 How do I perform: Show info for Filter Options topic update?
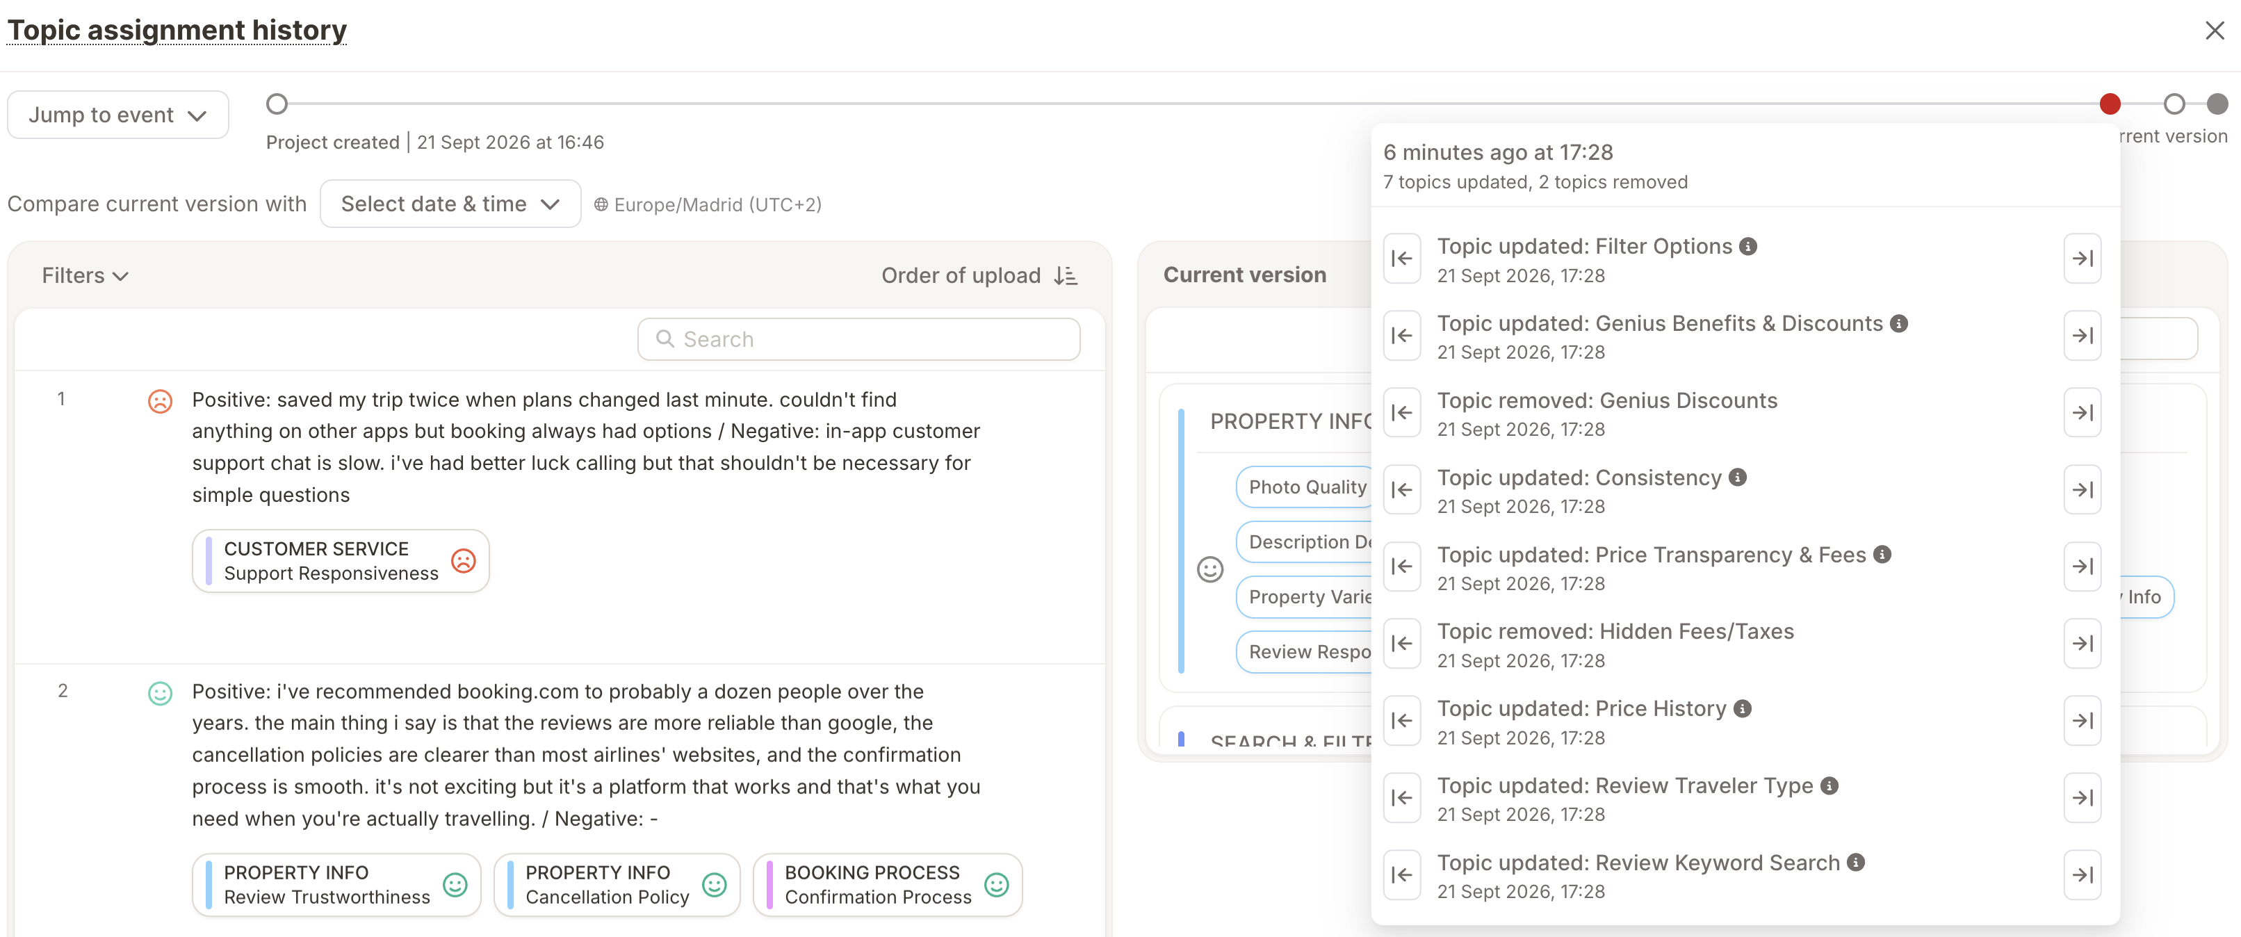pos(1747,246)
